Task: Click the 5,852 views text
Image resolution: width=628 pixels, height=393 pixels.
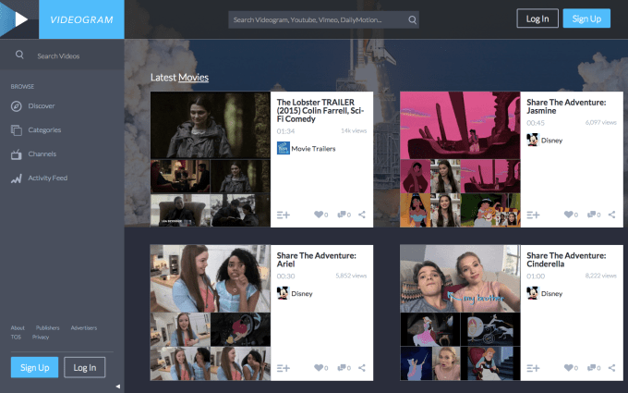Action: click(x=351, y=276)
